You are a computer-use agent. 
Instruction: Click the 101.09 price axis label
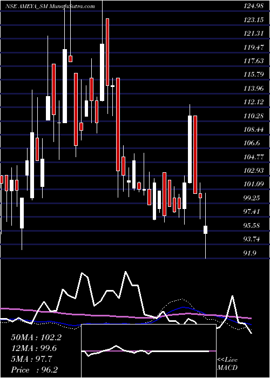point(253,185)
